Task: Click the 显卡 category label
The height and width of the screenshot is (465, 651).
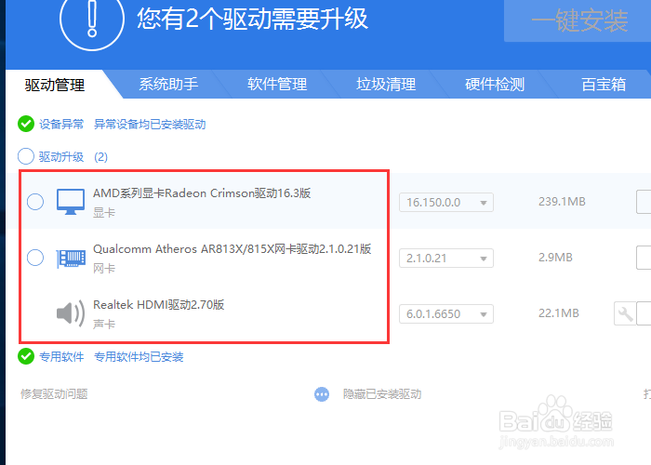Action: click(x=104, y=213)
